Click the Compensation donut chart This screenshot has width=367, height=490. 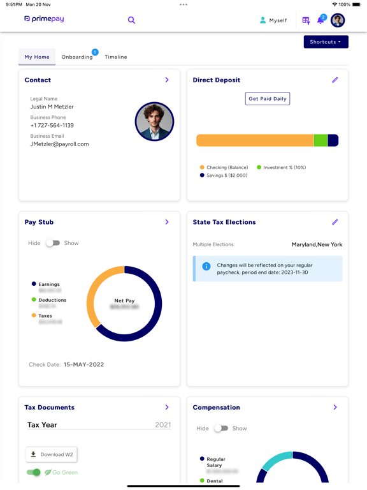coord(292,467)
